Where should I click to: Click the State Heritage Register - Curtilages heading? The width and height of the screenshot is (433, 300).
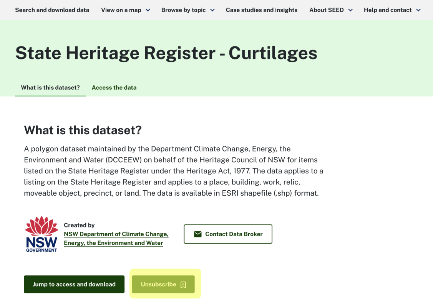(166, 53)
